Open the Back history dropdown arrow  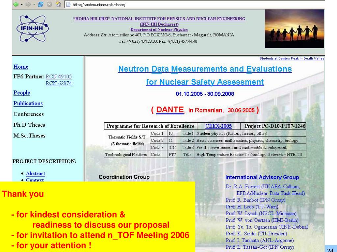(x=22, y=5)
